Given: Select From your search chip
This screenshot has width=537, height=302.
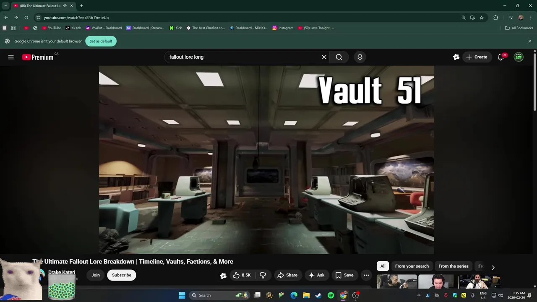Looking at the screenshot, I should [x=412, y=266].
